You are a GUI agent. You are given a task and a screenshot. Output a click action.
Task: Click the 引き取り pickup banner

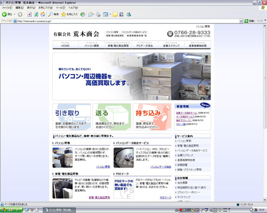click(72, 117)
